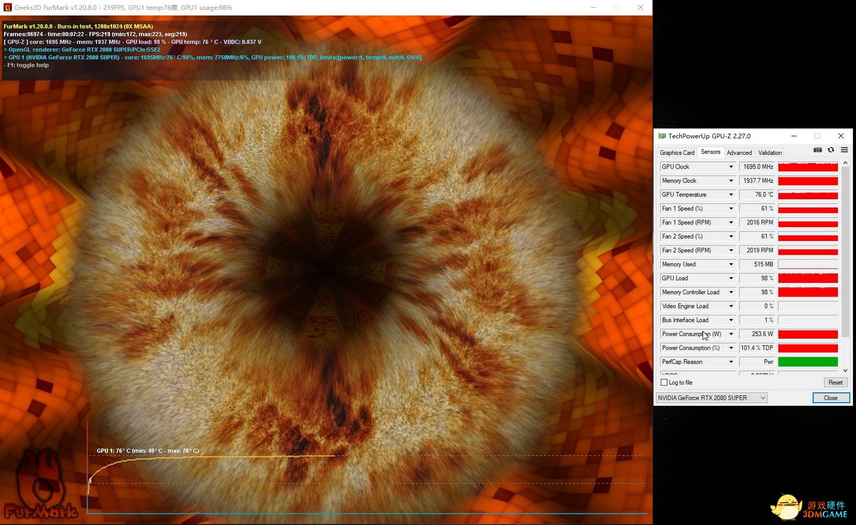The image size is (856, 525).
Task: Open the GPU Clock sensor dropdown
Action: [731, 167]
